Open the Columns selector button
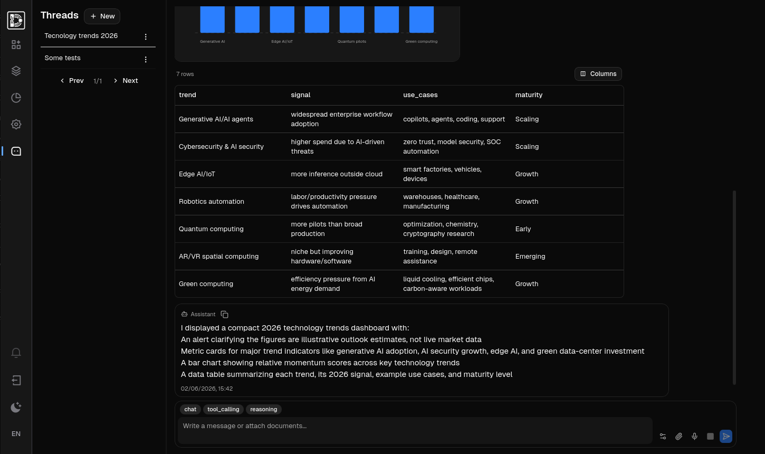The image size is (765, 454). click(598, 74)
